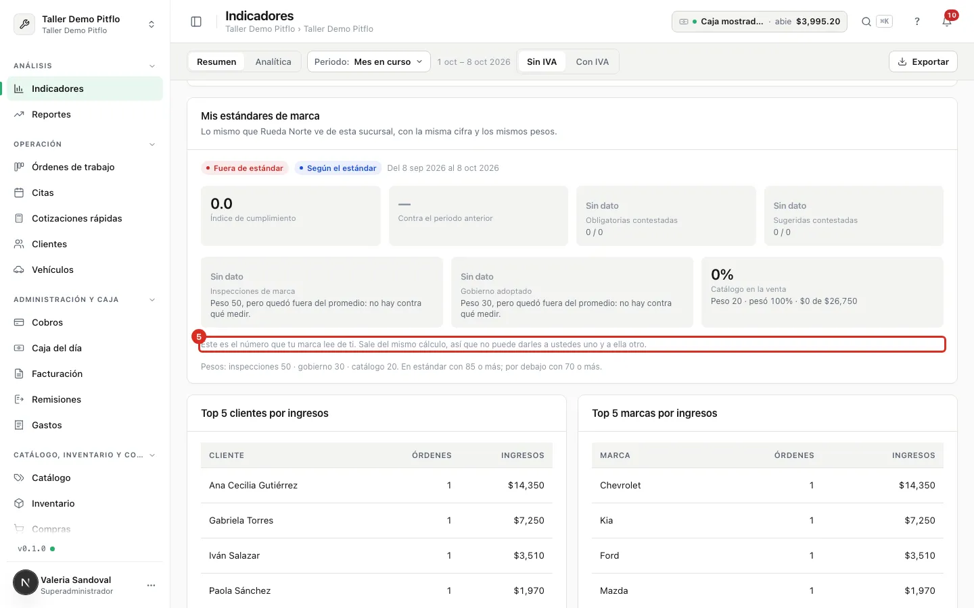Image resolution: width=974 pixels, height=608 pixels.
Task: Click the Vehículos car icon
Action: point(19,270)
